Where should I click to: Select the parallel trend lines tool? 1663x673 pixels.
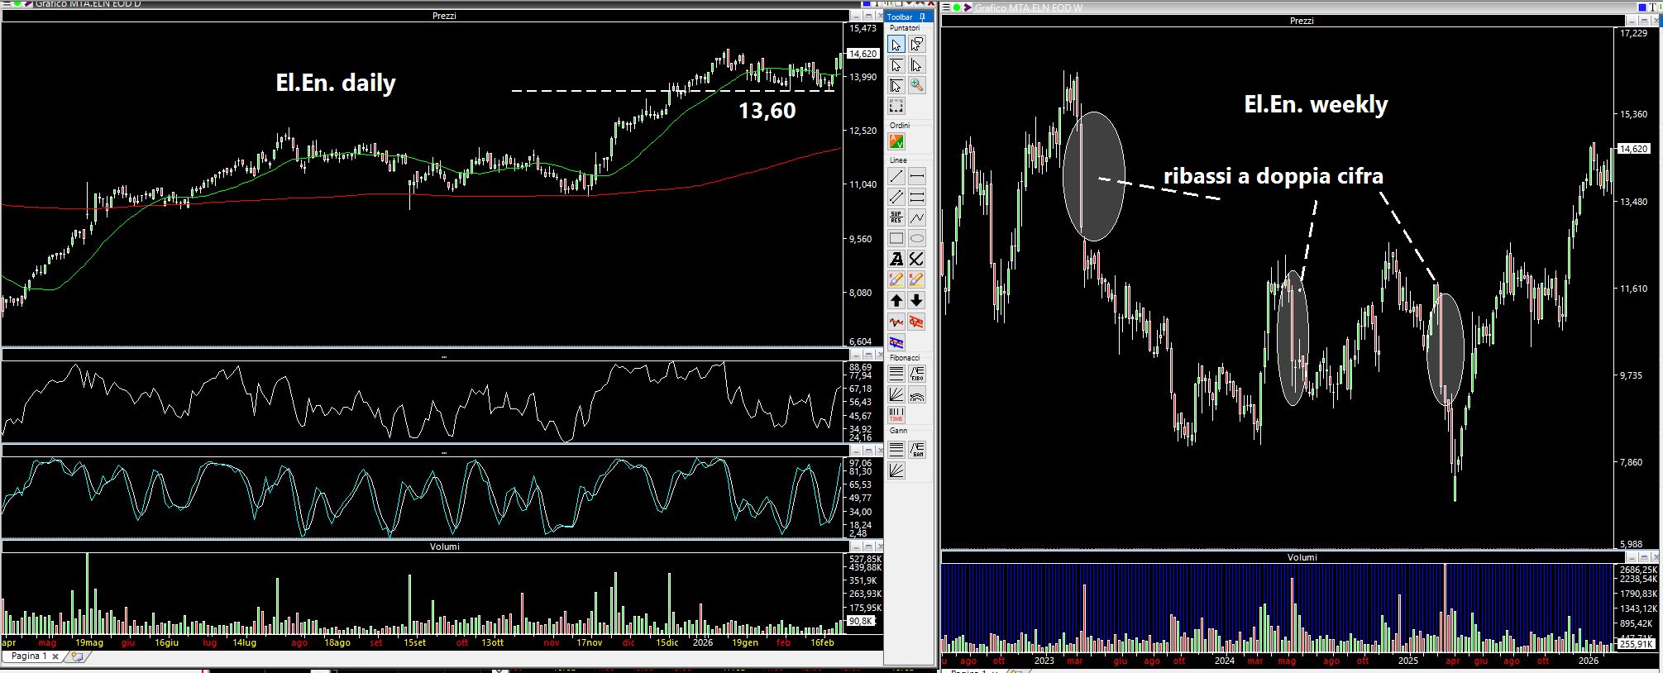[x=896, y=197]
